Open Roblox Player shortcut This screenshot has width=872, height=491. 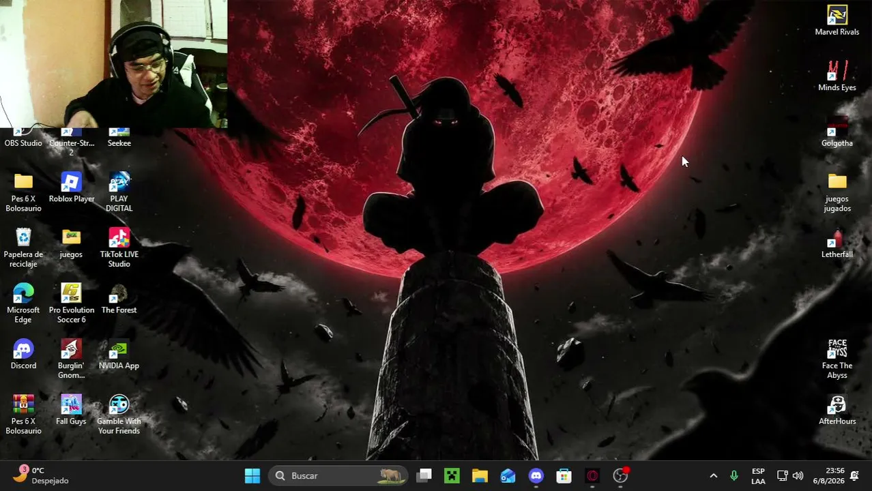(x=72, y=188)
